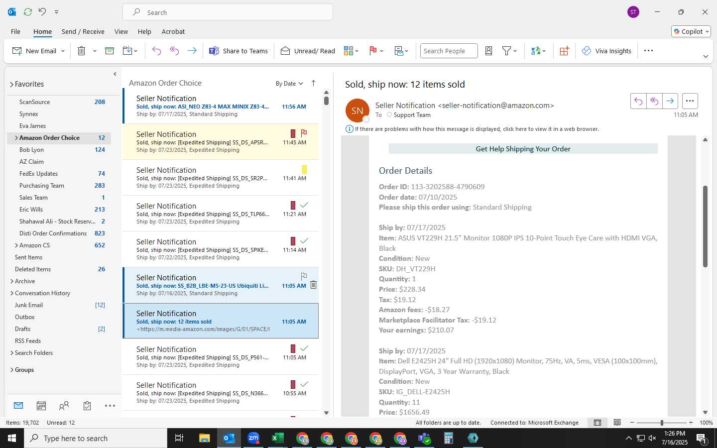Image resolution: width=717 pixels, height=448 pixels.
Task: Switch to Calendar view
Action: point(41,406)
